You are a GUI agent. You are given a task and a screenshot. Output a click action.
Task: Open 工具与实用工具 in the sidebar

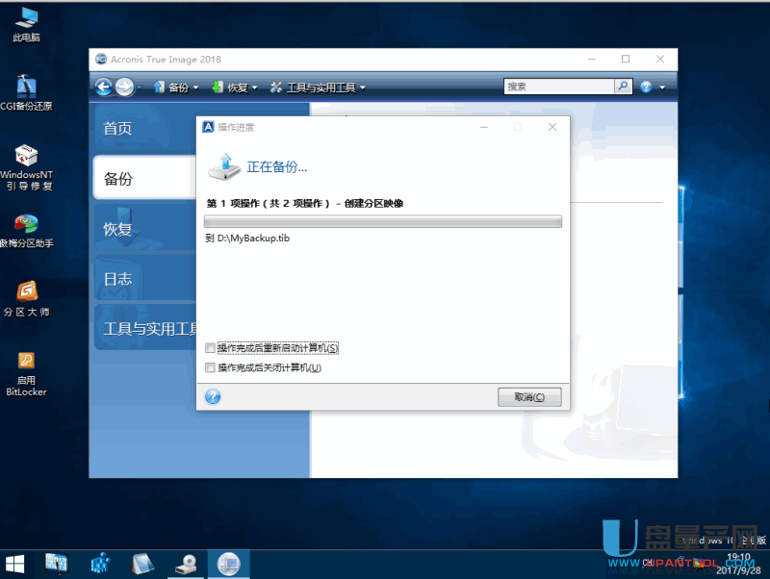point(145,328)
